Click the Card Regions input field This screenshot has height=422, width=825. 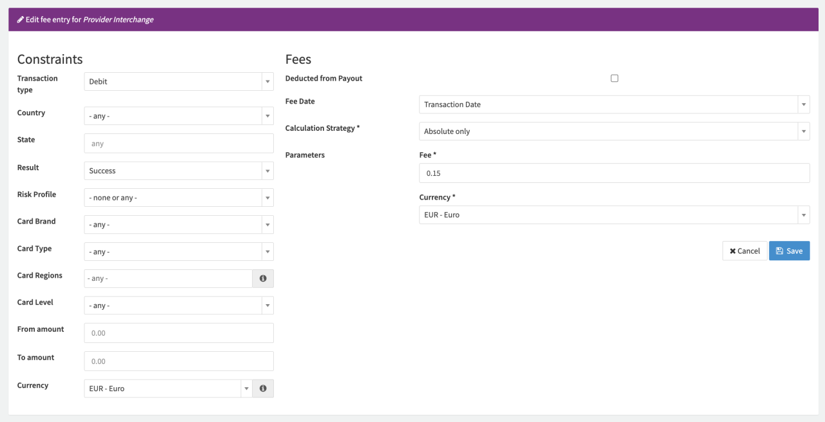coord(168,278)
